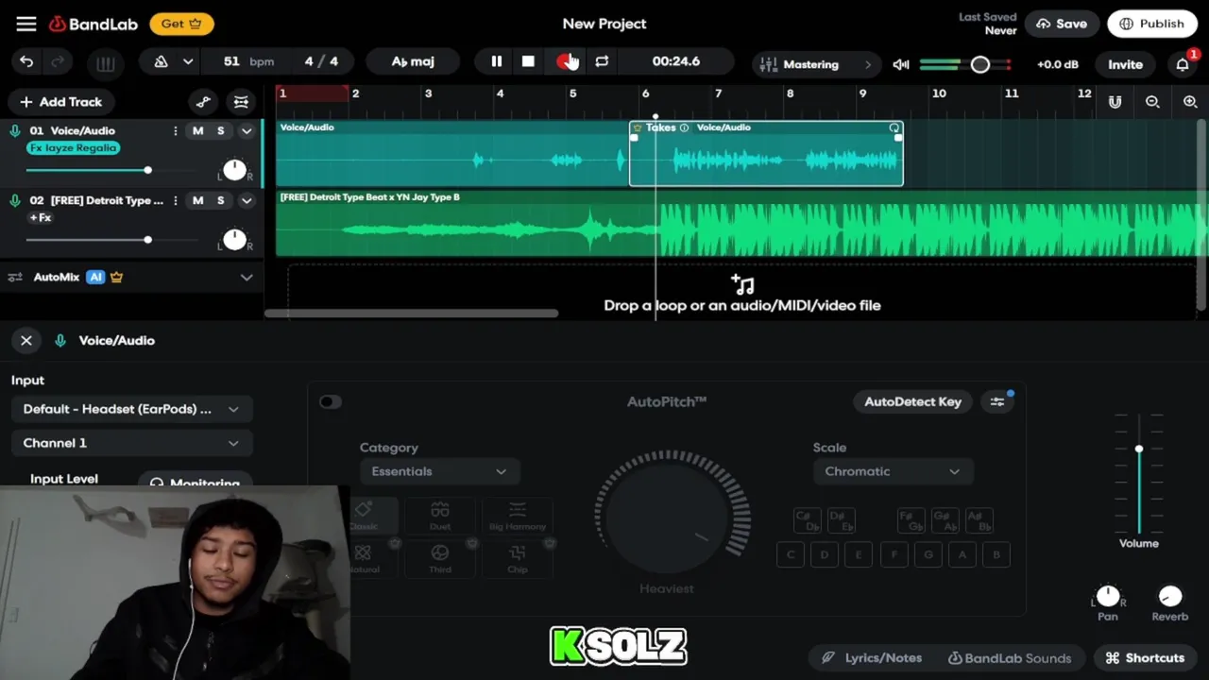
Task: Click the red record button
Action: 565,61
